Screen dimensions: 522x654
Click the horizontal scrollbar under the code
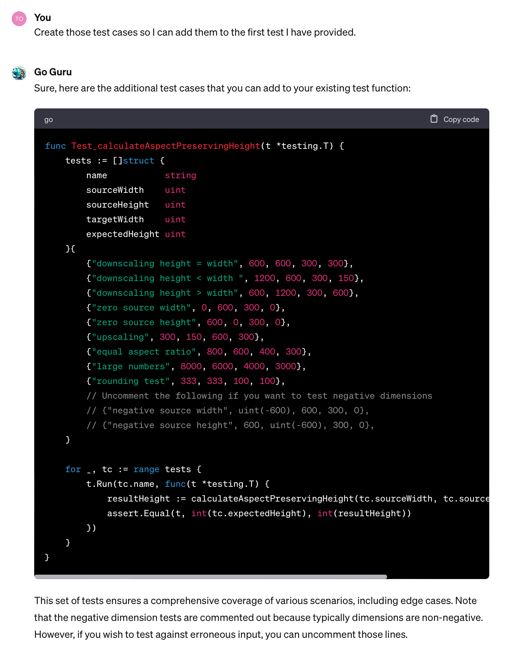211,576
